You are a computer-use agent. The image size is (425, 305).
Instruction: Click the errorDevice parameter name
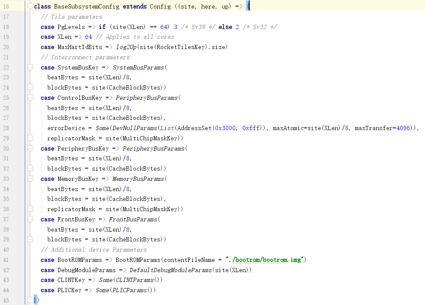[x=66, y=128]
